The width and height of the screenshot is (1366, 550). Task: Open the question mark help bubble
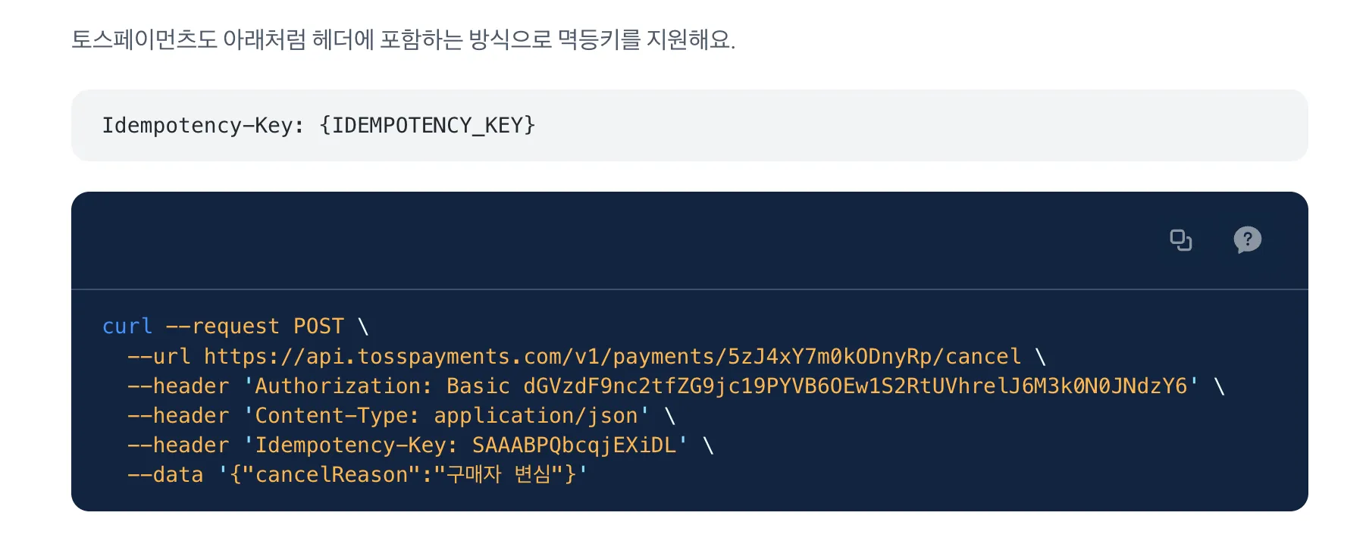[x=1247, y=240]
